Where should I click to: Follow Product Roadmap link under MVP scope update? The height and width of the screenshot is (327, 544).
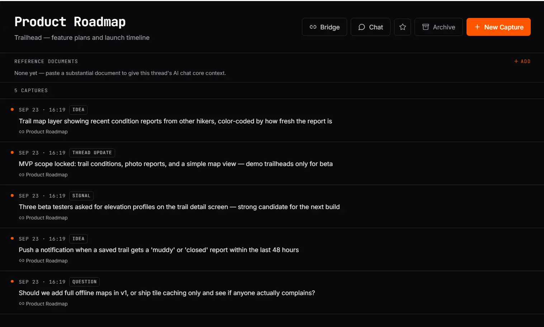coord(43,175)
